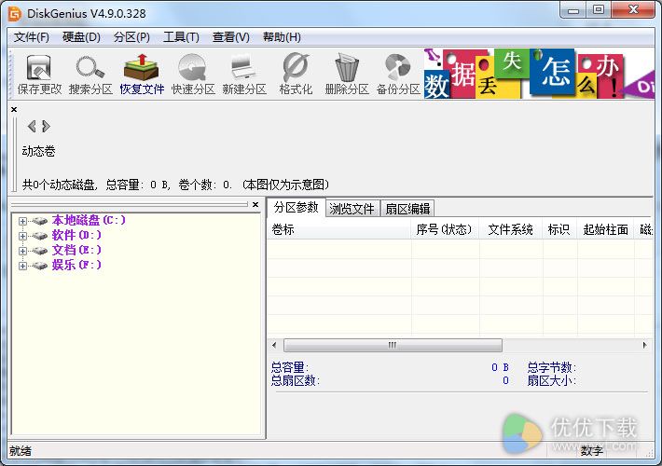This screenshot has width=662, height=466.
Task: Click the 数字 status bar indicator
Action: pyautogui.click(x=591, y=451)
